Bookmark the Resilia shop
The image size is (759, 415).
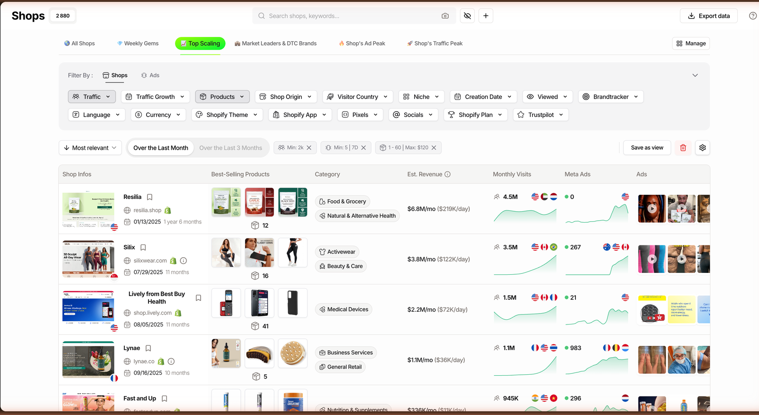coord(149,197)
